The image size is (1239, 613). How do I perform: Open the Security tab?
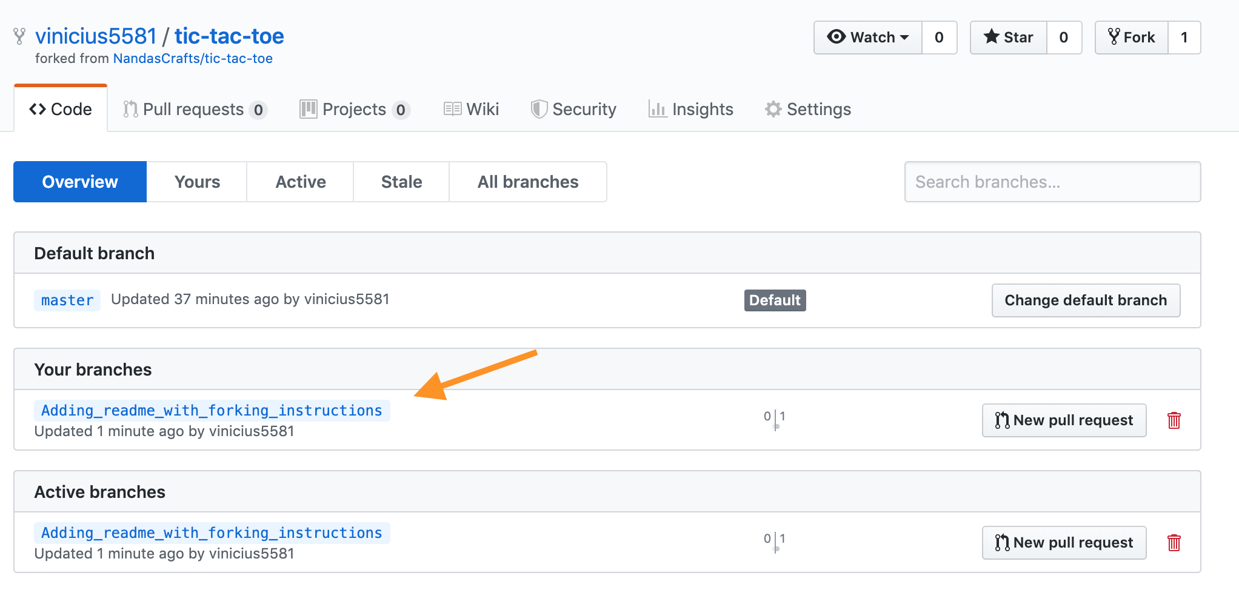point(573,109)
